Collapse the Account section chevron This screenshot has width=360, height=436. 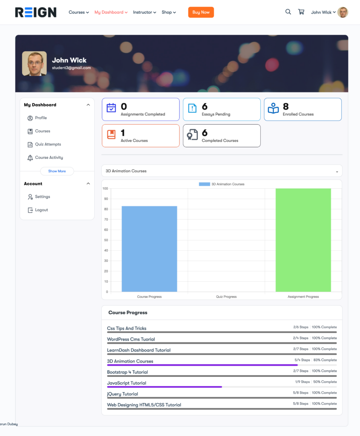(x=88, y=184)
